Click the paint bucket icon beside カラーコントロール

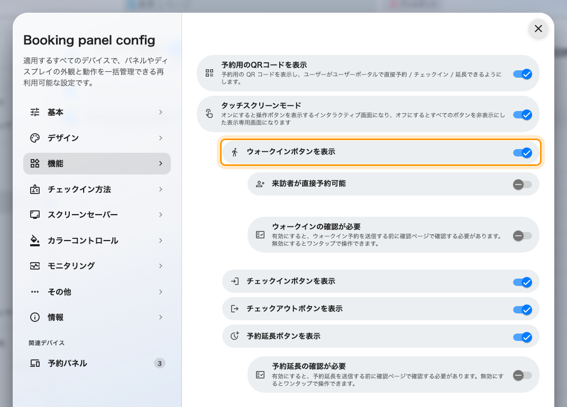pyautogui.click(x=35, y=240)
